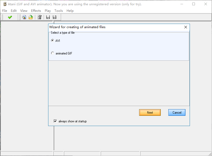Open the Play menu

48,11
